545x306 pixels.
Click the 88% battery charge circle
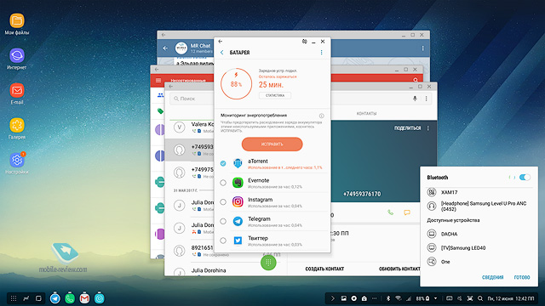(x=237, y=84)
